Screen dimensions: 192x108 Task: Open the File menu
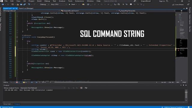pyautogui.click(x=6, y=1)
